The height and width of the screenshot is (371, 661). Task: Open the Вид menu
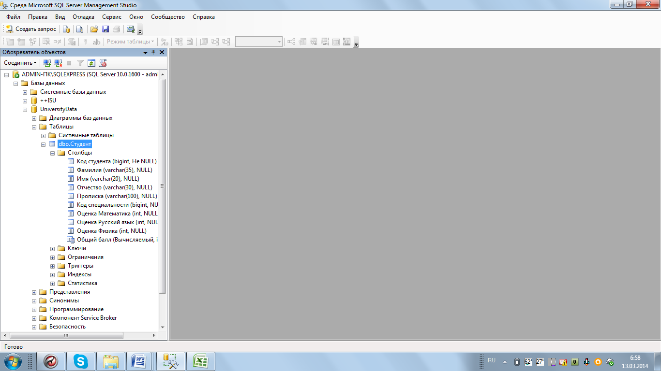tap(60, 17)
